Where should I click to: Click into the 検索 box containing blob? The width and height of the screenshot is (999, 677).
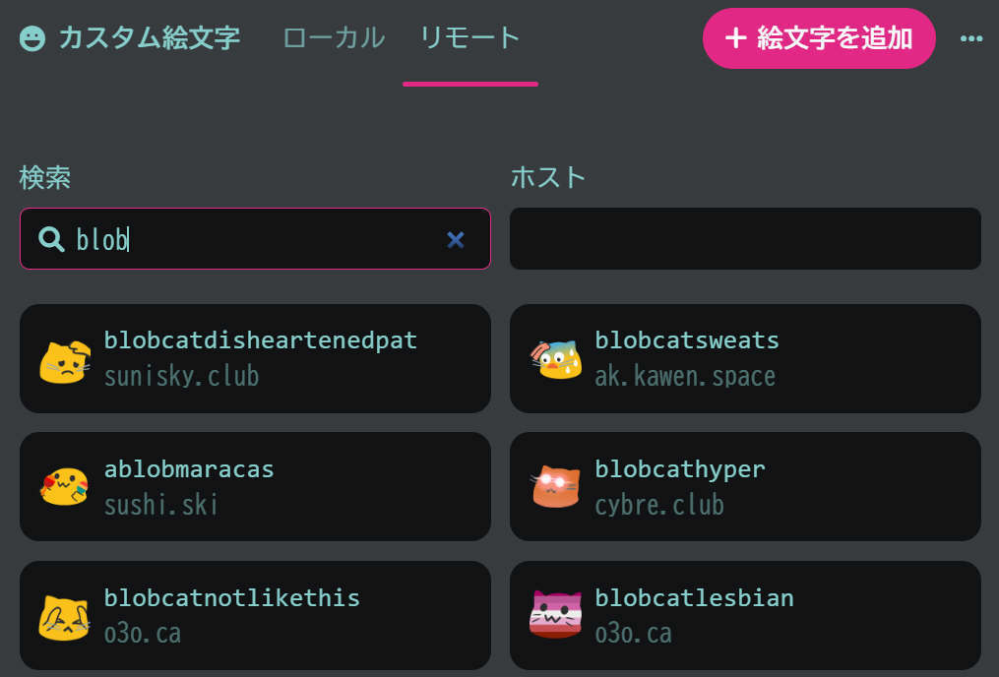point(256,239)
